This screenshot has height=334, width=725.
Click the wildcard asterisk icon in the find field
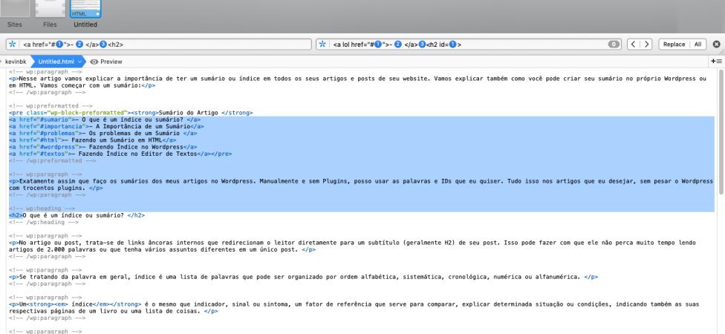coord(13,45)
